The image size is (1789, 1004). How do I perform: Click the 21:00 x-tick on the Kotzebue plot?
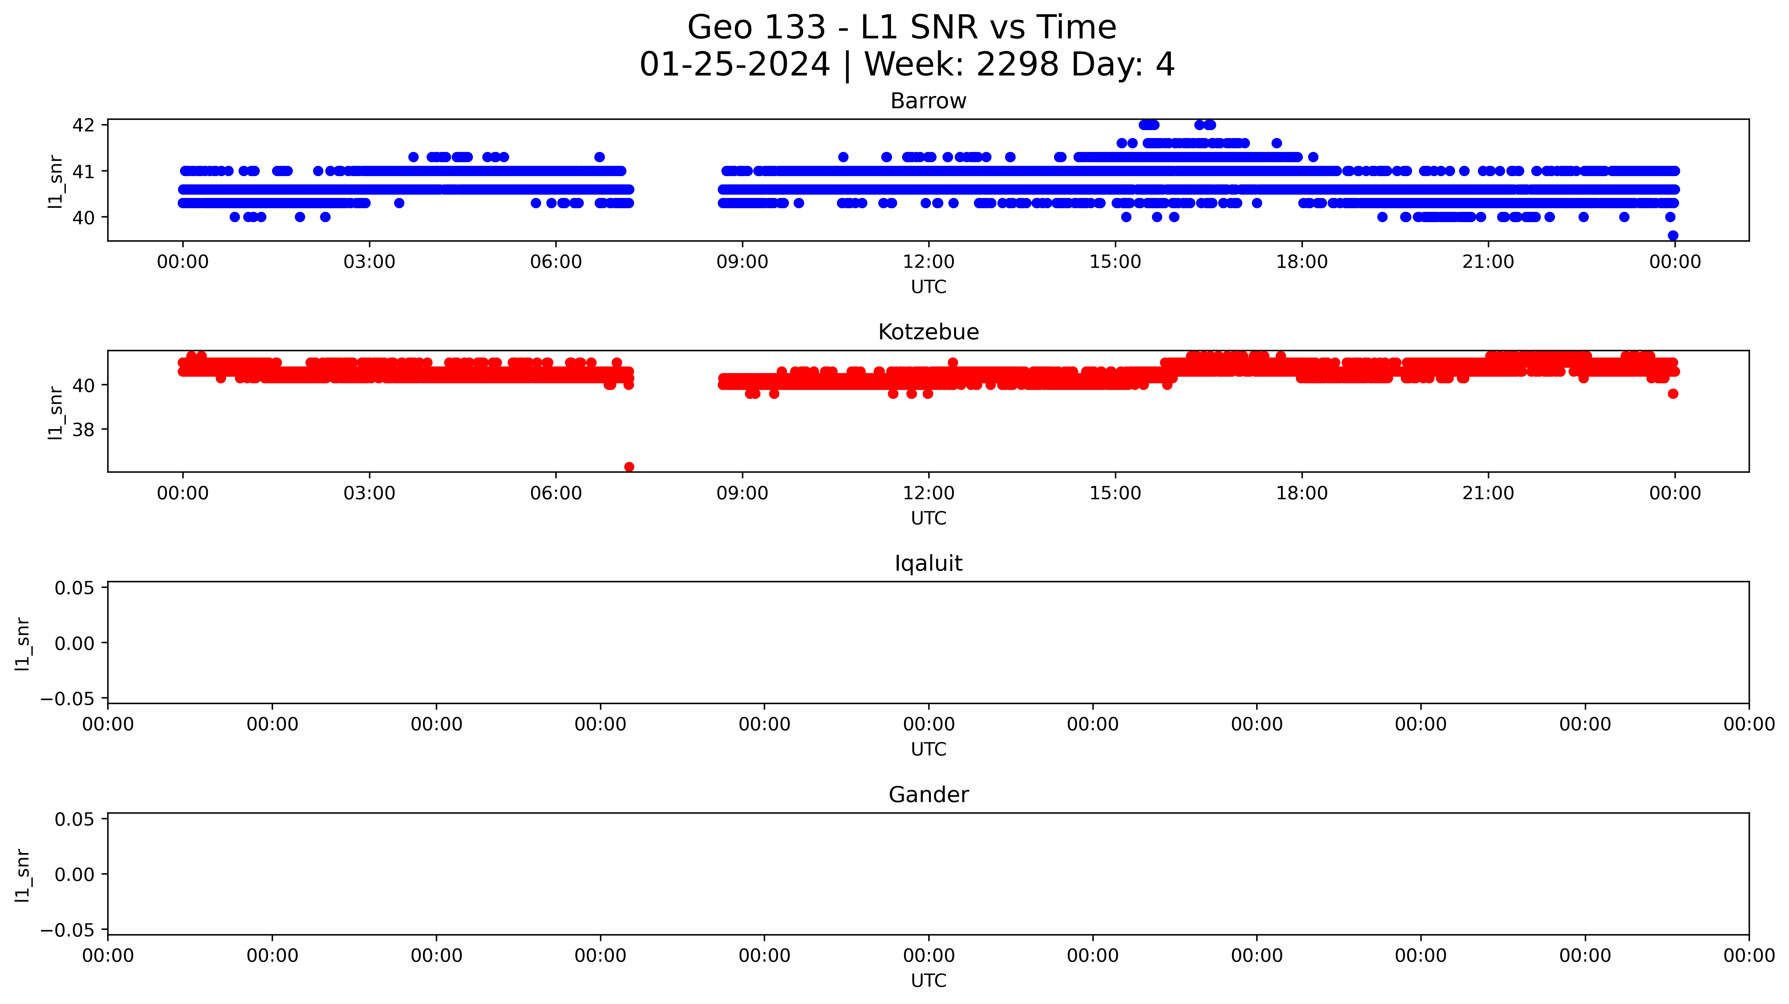tap(1488, 494)
